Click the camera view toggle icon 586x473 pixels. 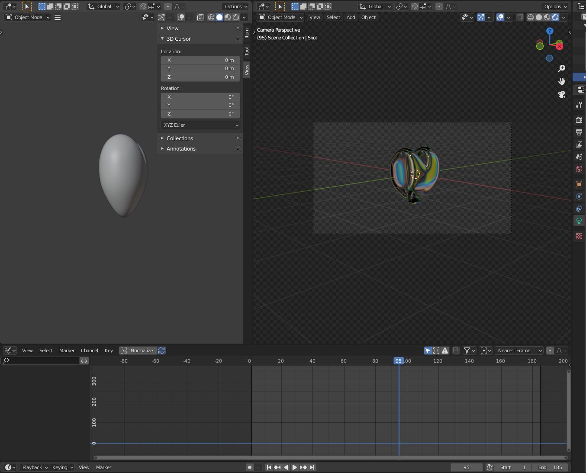click(562, 94)
